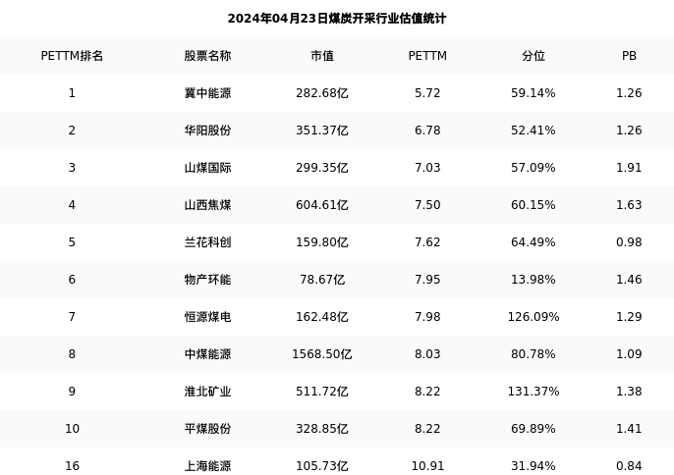Select the 分位 column header
Viewport: 674px width, 475px height.
point(534,56)
